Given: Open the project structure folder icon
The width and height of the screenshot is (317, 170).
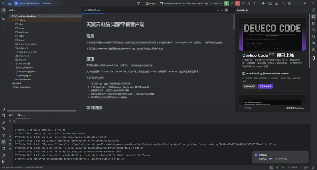Looking at the screenshot, I should 270,3.
